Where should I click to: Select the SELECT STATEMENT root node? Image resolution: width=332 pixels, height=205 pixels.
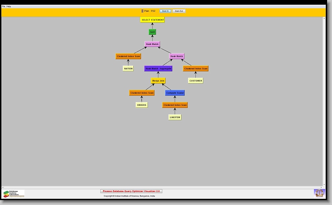tap(153, 20)
